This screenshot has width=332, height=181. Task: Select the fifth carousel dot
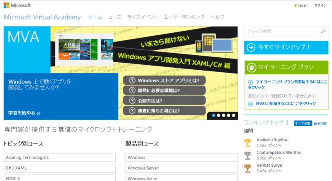[234, 115]
